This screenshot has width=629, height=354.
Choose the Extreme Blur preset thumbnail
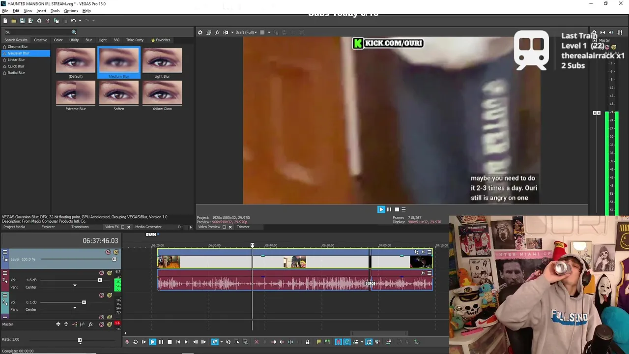tap(76, 93)
